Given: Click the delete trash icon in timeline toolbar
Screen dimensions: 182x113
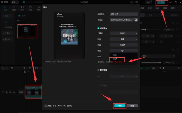Looking at the screenshot, I should click(30, 68).
